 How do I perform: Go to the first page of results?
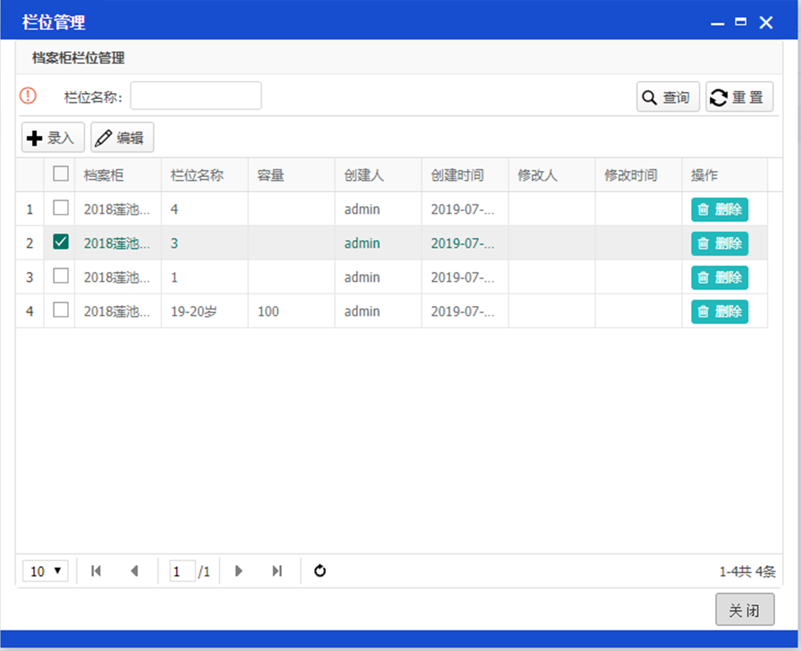(96, 571)
